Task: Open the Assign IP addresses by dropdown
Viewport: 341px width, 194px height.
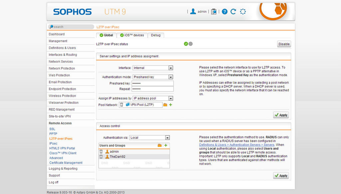Action: 153,98
